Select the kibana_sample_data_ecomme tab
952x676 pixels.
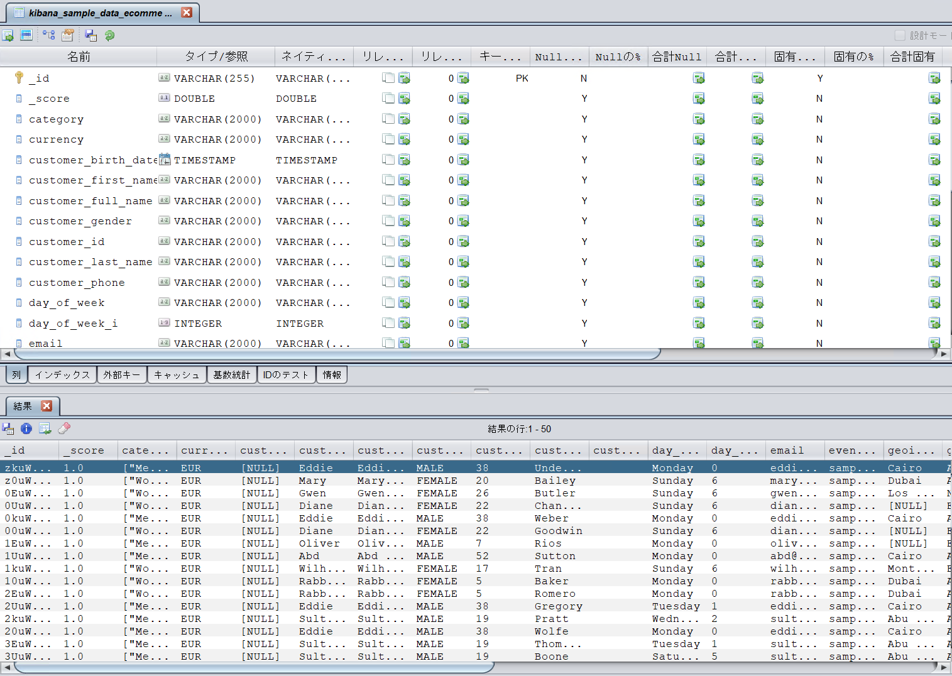click(x=101, y=13)
